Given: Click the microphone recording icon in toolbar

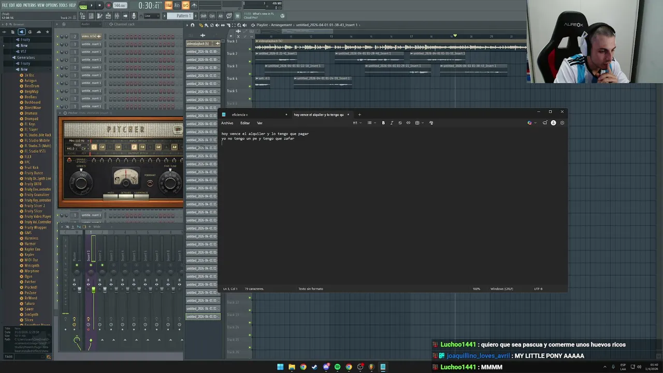Looking at the screenshot, I should click(134, 16).
